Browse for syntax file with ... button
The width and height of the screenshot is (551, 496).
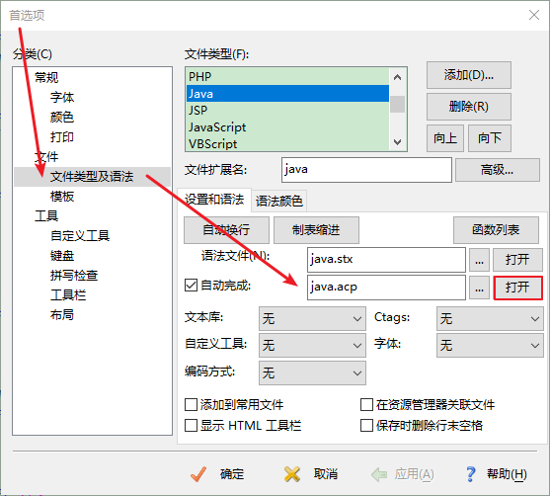click(x=479, y=260)
